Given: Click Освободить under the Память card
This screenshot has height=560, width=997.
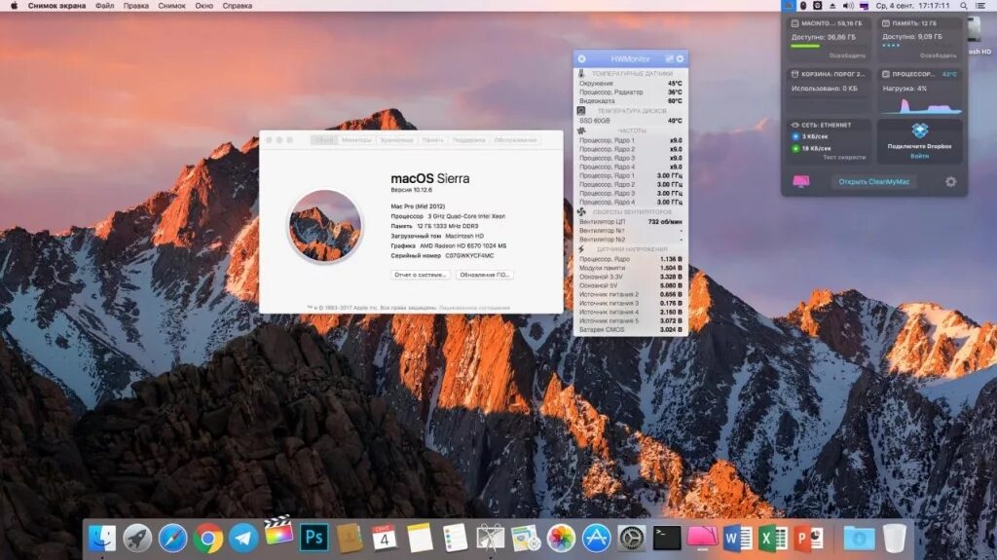Looking at the screenshot, I should pyautogui.click(x=938, y=56).
